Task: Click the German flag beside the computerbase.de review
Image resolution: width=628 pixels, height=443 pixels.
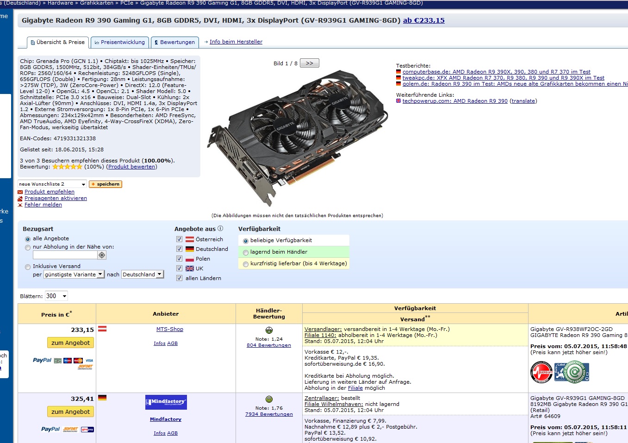Action: point(398,72)
